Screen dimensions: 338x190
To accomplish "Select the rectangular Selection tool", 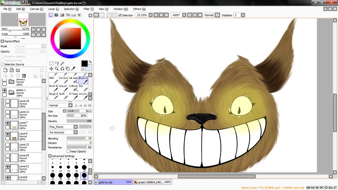I will click(x=51, y=63).
